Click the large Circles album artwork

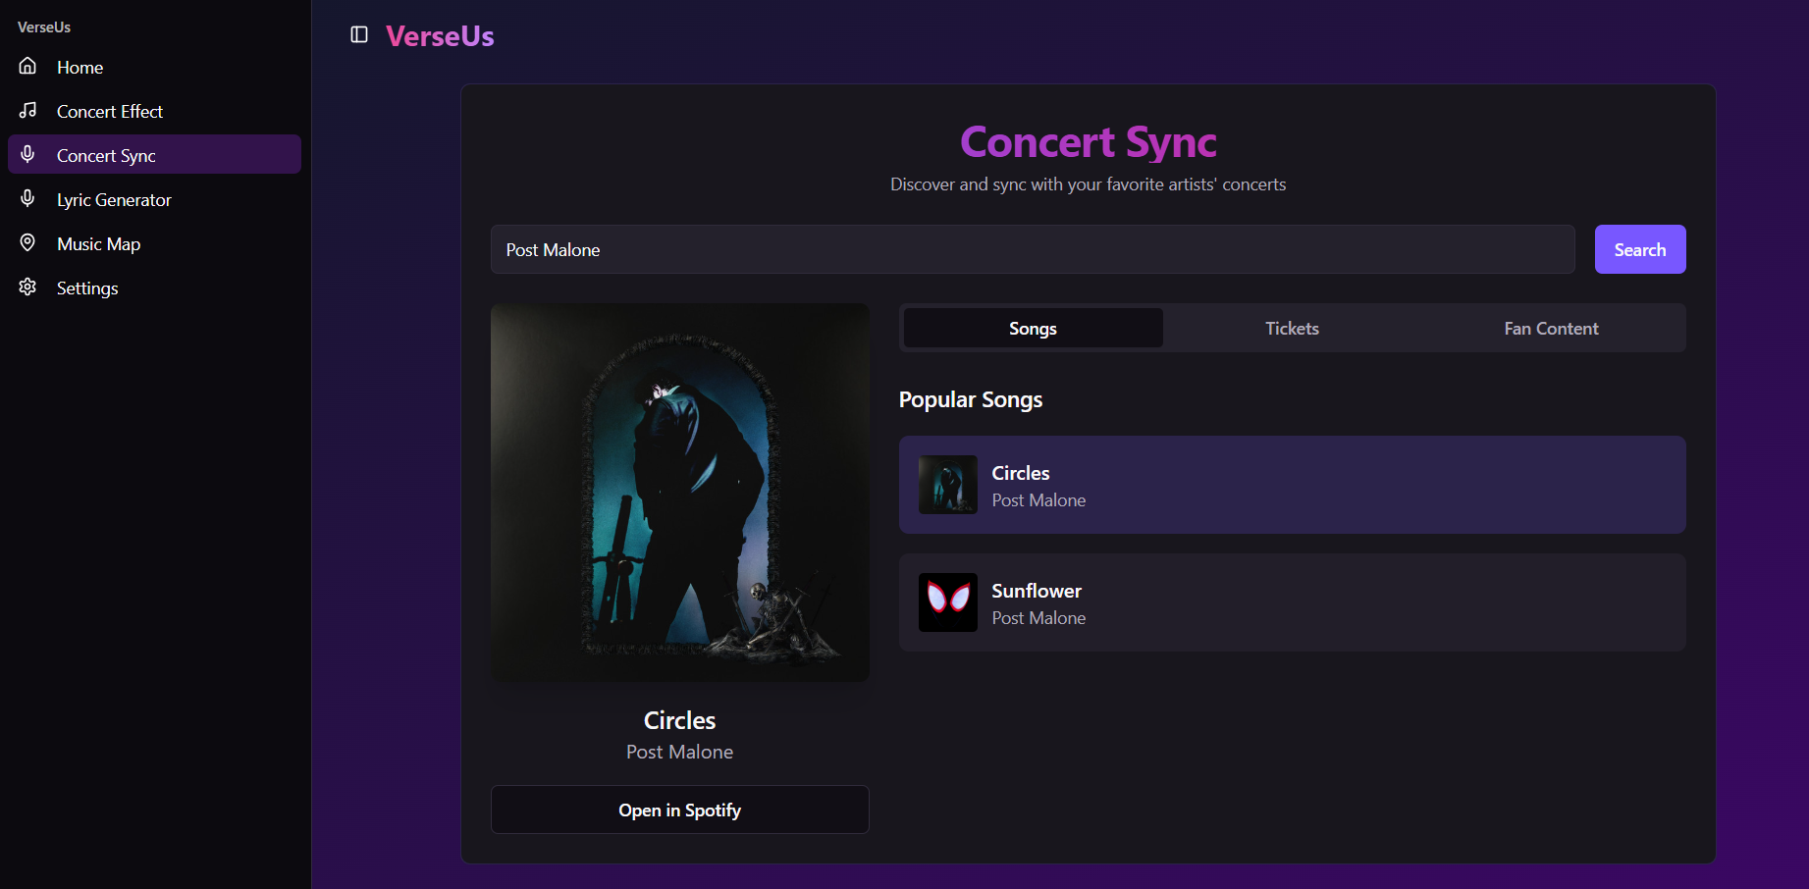680,493
